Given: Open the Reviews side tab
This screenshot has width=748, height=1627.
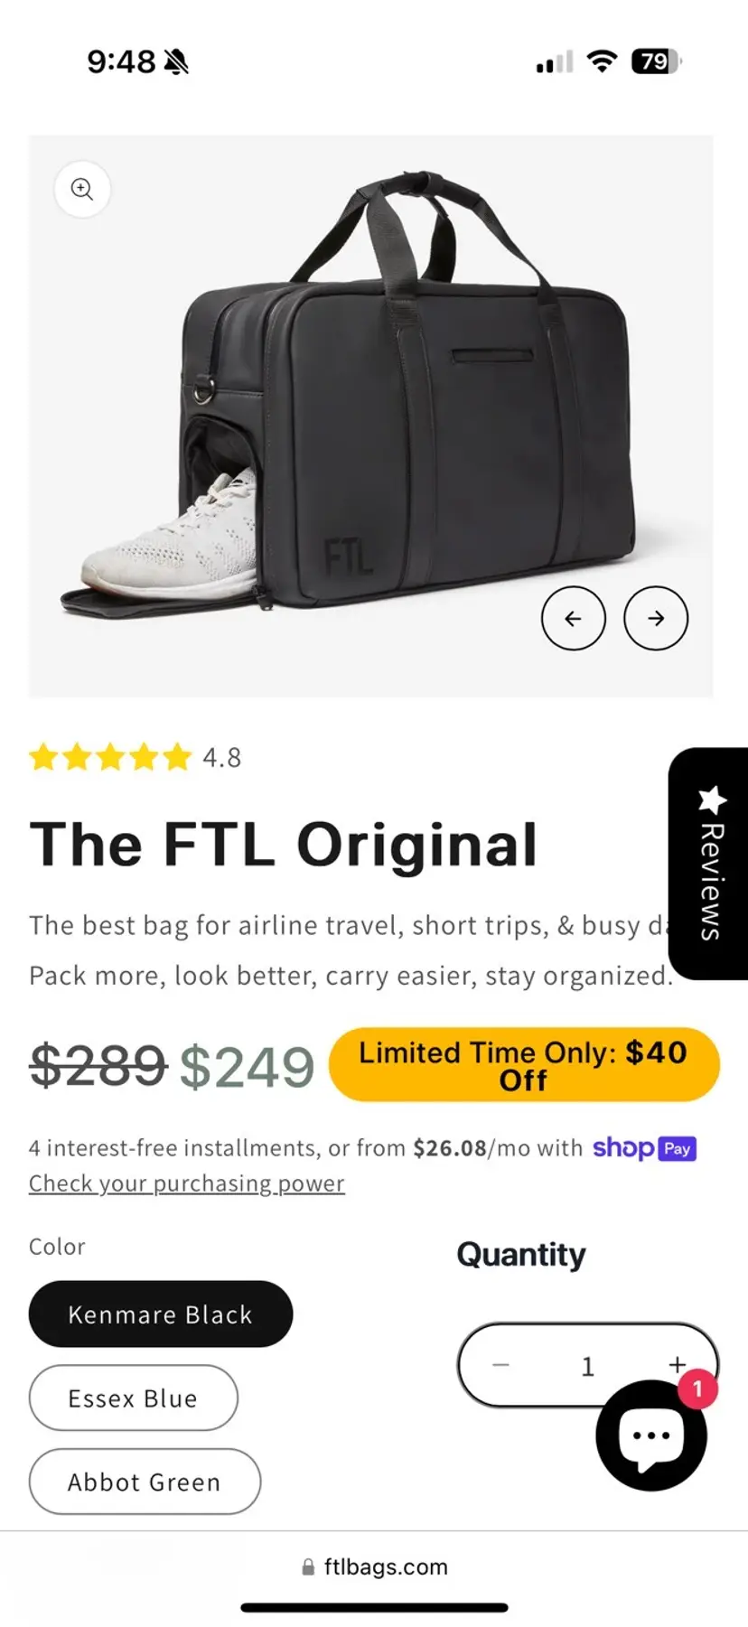Looking at the screenshot, I should (x=710, y=864).
